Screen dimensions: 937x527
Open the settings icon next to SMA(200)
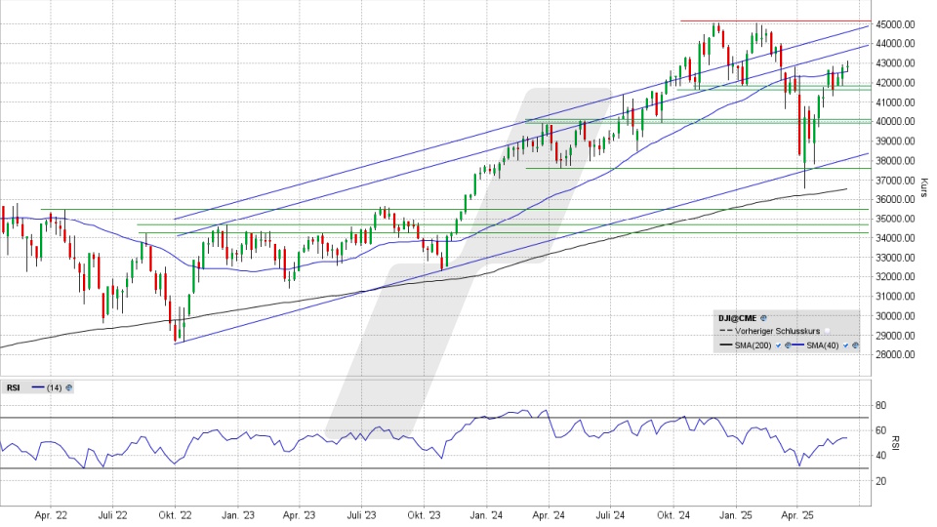click(788, 345)
